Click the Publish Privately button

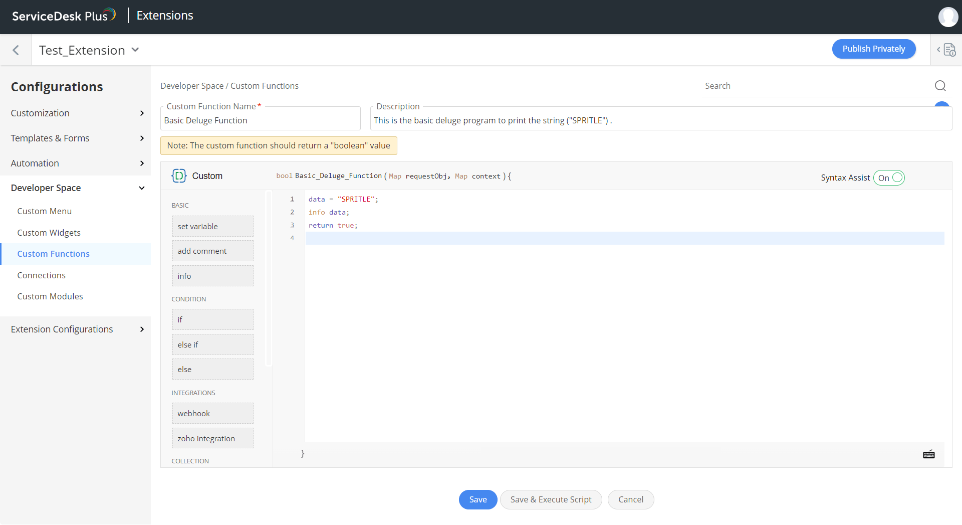[874, 49]
